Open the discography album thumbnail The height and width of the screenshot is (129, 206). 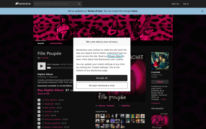point(160,121)
